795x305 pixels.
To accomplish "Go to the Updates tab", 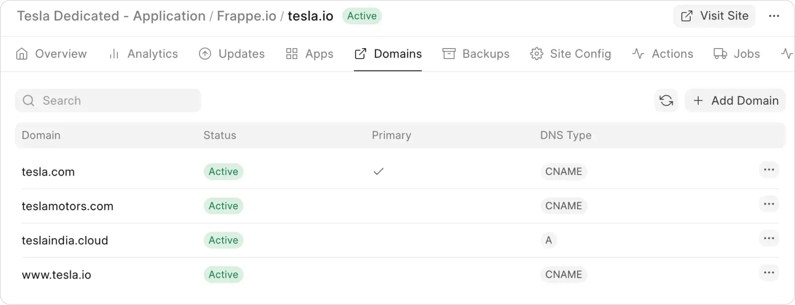I will pyautogui.click(x=232, y=54).
